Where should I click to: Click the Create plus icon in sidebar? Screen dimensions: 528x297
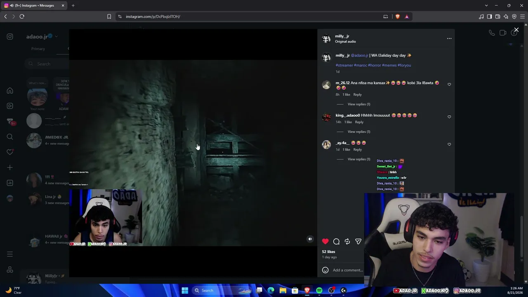coord(10,167)
